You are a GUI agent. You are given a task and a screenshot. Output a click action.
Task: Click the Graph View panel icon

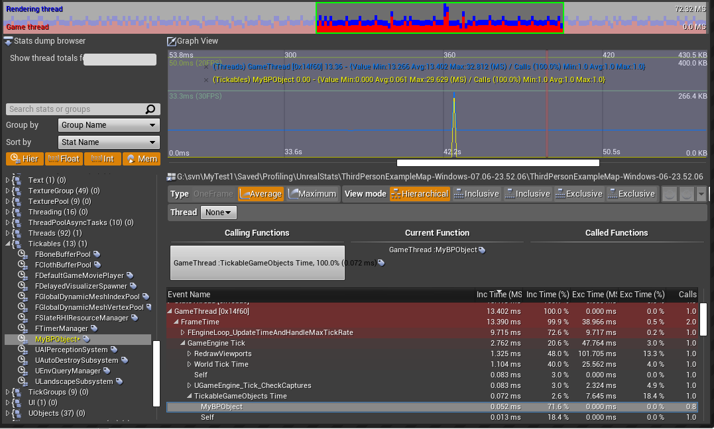coord(172,42)
